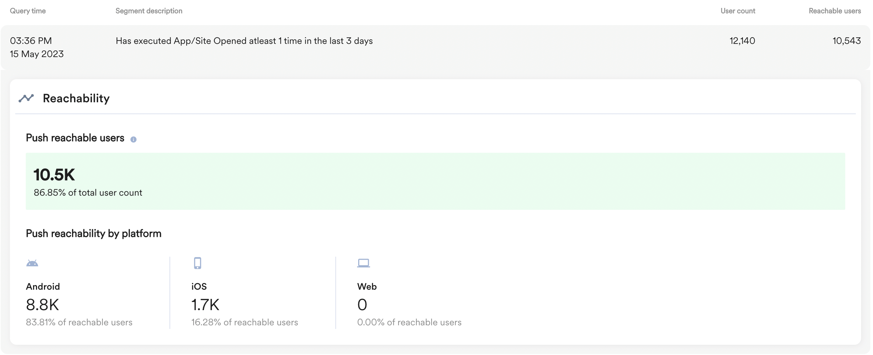Click the Web 0 value
The width and height of the screenshot is (873, 355).
(x=362, y=305)
